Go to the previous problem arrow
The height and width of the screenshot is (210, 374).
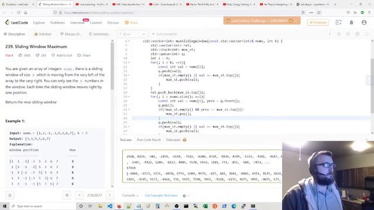point(79,195)
